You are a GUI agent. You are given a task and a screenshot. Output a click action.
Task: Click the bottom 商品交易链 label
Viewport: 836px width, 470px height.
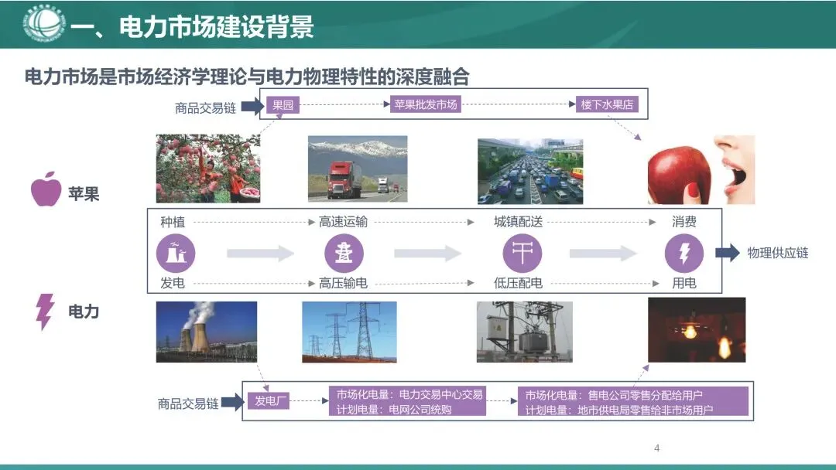click(x=187, y=404)
